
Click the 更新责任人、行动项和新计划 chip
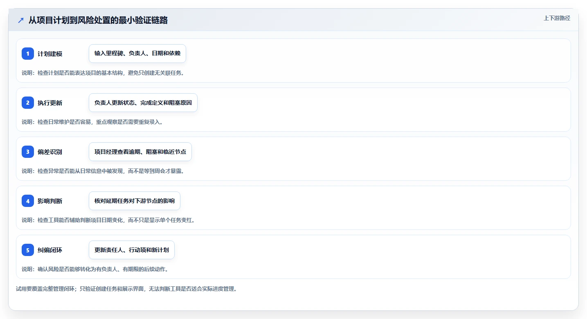pos(132,250)
